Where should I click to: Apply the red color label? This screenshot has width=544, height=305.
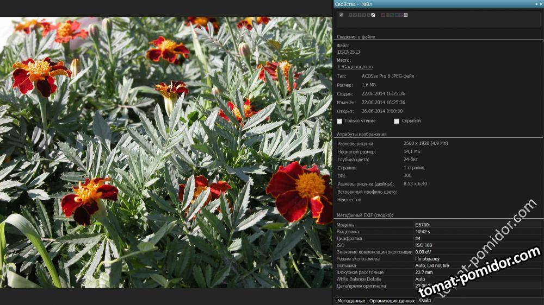click(x=382, y=15)
